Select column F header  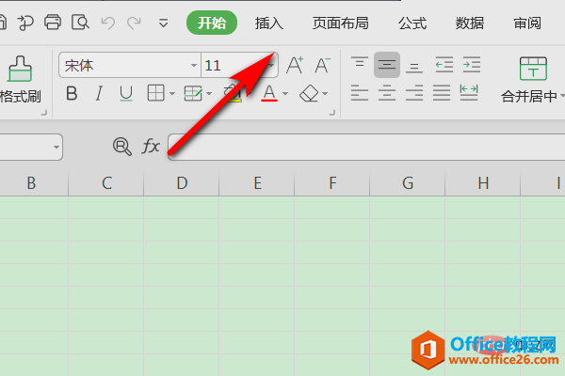[332, 183]
